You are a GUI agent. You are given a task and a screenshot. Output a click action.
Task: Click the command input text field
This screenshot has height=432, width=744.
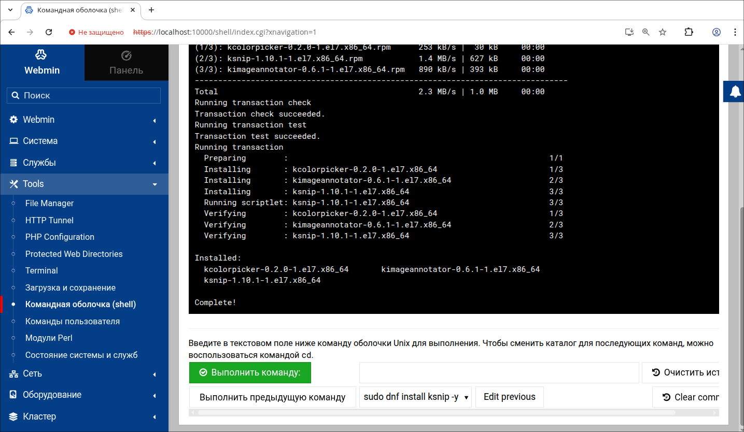coord(499,372)
